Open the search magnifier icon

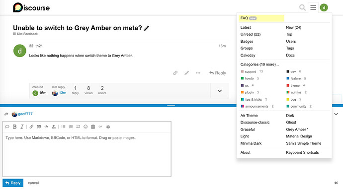[302, 7]
